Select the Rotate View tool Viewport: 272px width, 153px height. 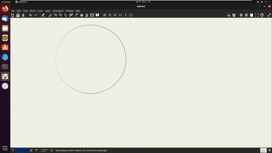click(x=115, y=15)
